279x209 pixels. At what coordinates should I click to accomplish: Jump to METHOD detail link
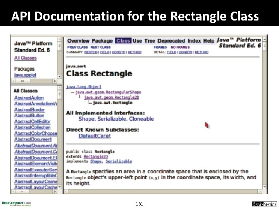pyautogui.click(x=201, y=52)
